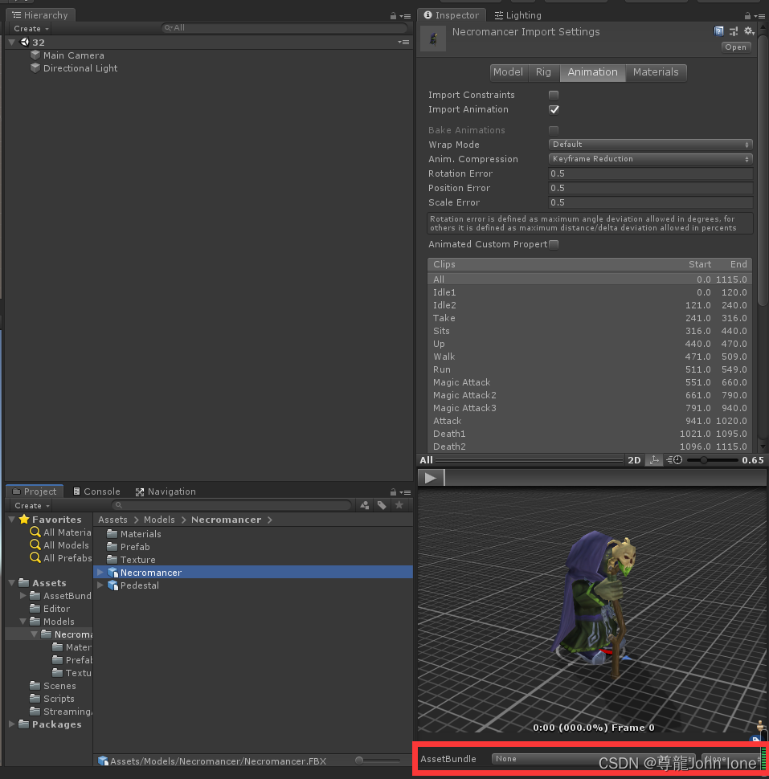The height and width of the screenshot is (779, 769).
Task: Click the pivot axis icon in preview toolbar
Action: tap(654, 460)
